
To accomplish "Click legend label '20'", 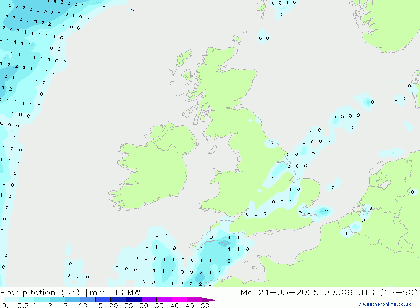I will [113, 305].
